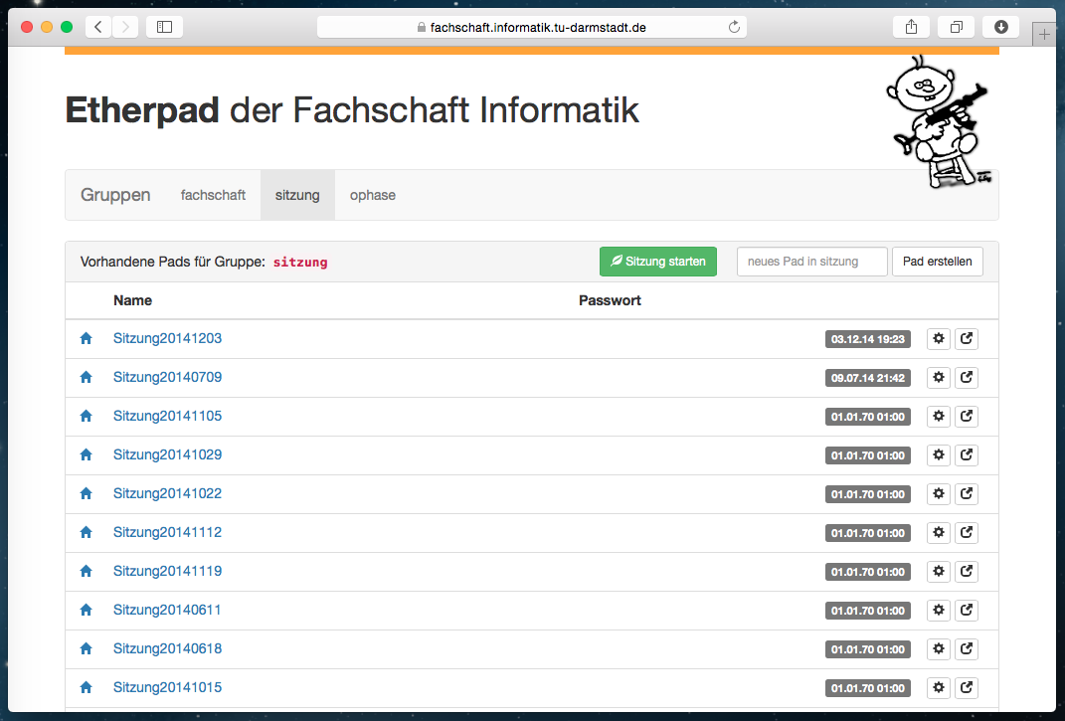The width and height of the screenshot is (1065, 721).
Task: Click external link icon for Sitzung20141119
Action: tap(967, 571)
